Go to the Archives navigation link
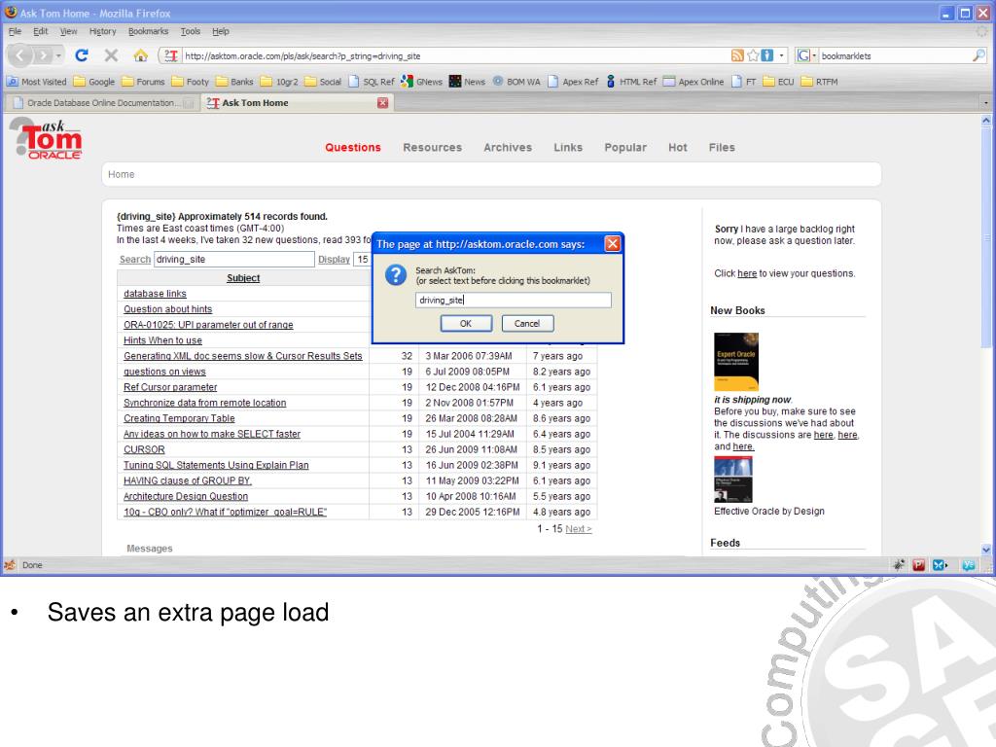The width and height of the screenshot is (996, 747). coord(508,148)
